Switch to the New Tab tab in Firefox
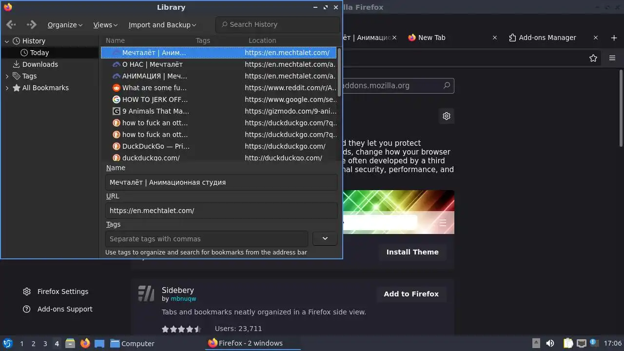 [x=432, y=38]
